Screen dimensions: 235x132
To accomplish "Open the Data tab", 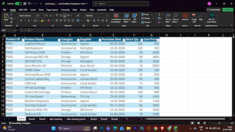I will coord(75,10).
